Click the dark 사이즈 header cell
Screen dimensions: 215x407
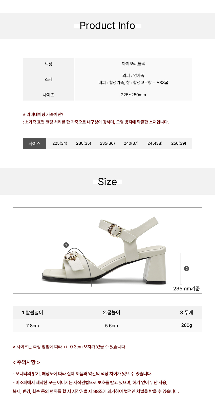(35, 143)
